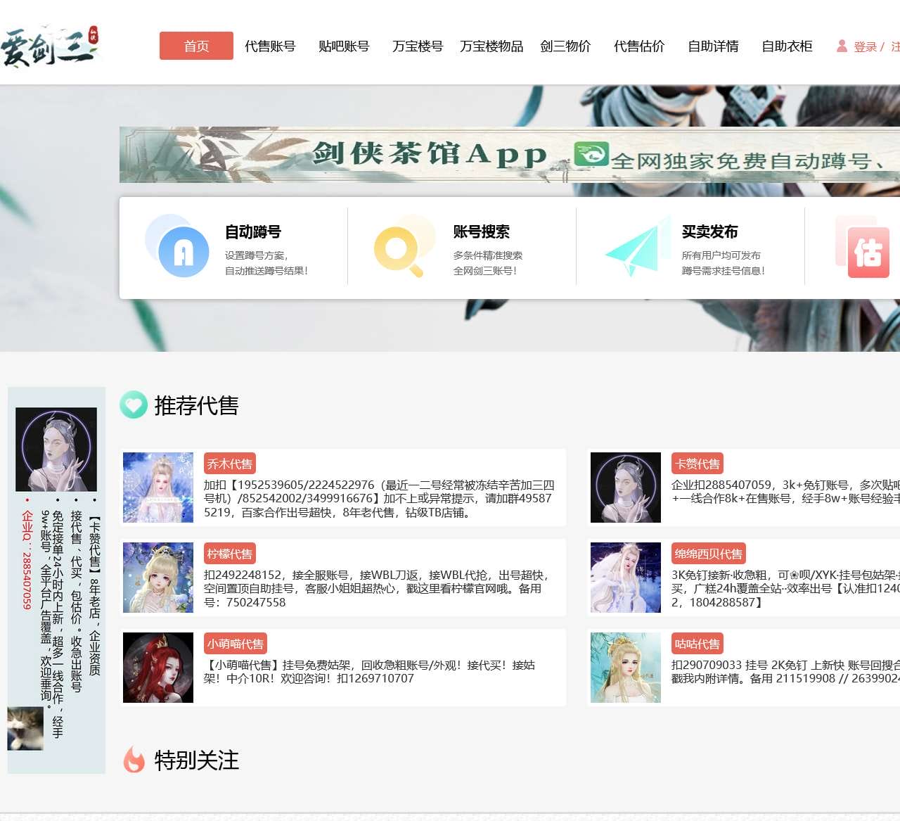
Task: Click the yellow magnifier 账号搜索 icon
Action: coord(404,246)
